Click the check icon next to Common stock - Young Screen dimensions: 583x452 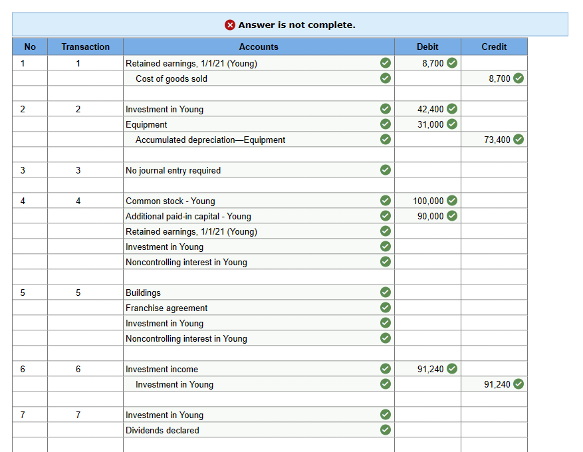click(x=386, y=200)
